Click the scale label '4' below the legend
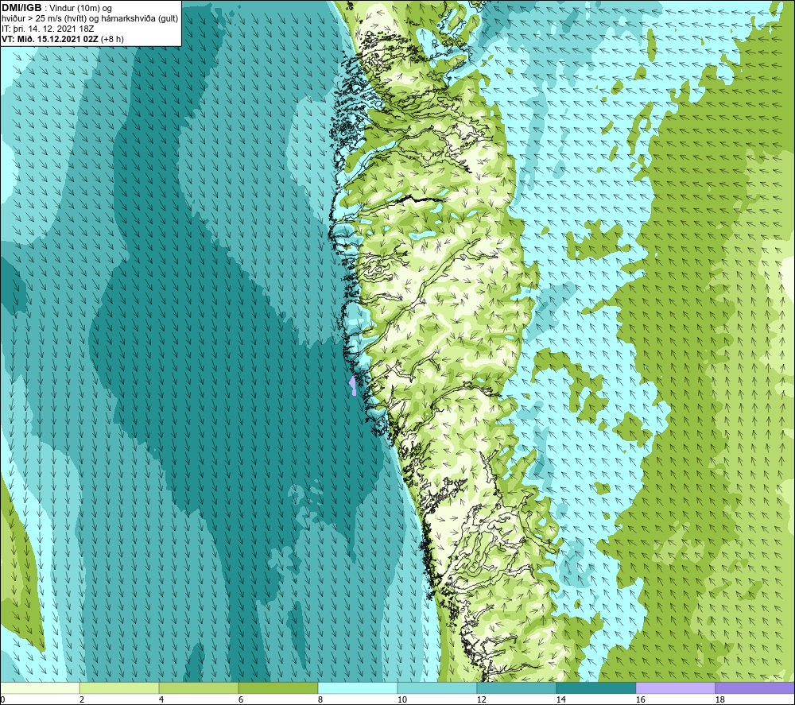Screen dimensions: 795x705 (161, 700)
